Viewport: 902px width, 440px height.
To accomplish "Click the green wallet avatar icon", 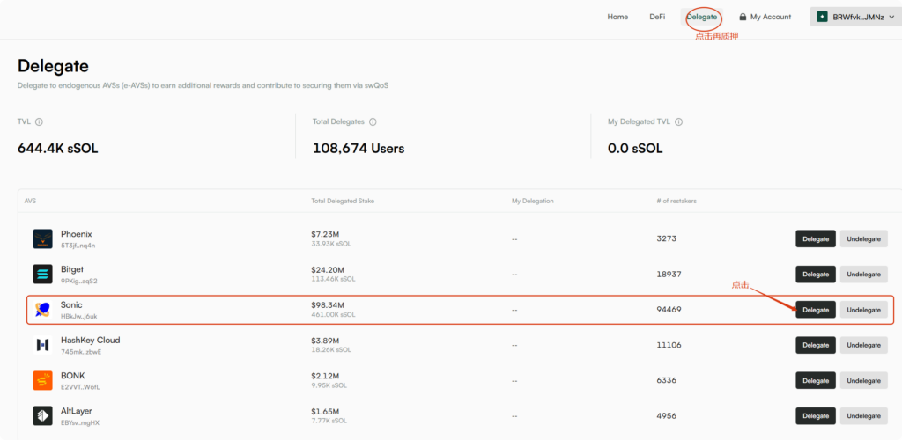I will (822, 17).
